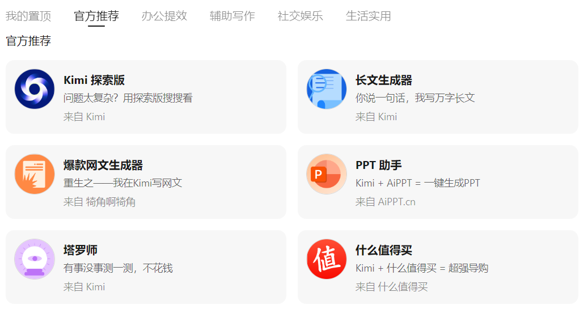Click 来自 Kimi under 长文生成器

376,117
